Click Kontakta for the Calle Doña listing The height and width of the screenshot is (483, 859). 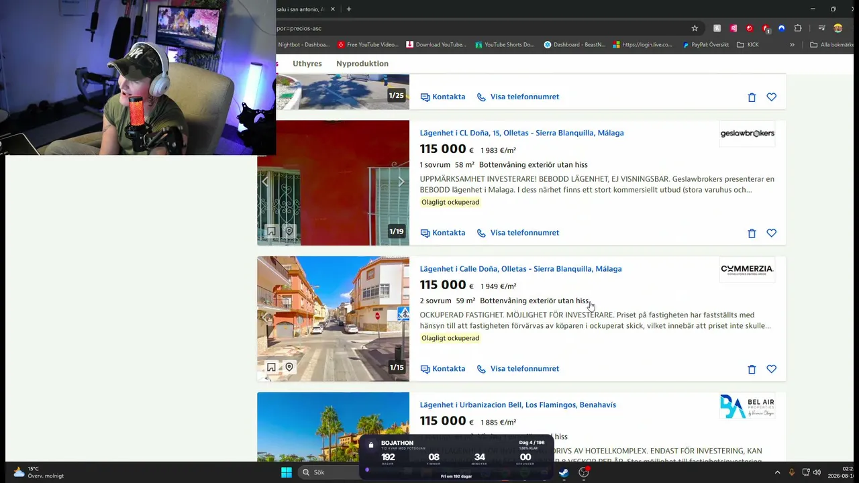click(443, 369)
